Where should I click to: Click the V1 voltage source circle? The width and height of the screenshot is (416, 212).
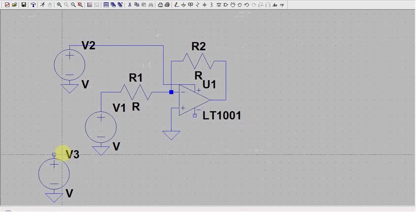coord(101,127)
